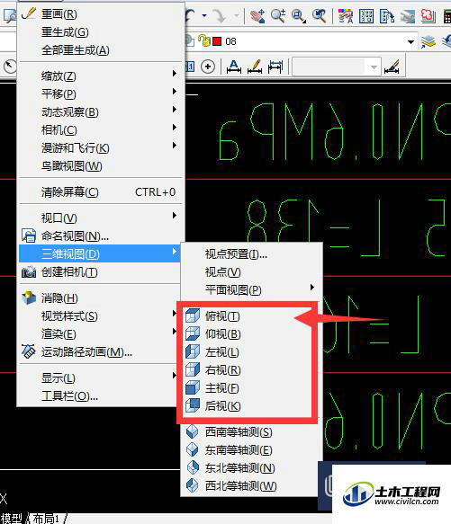451x524 pixels.
Task: Expand the Orbit (动态观察) submenu
Action: click(x=101, y=112)
